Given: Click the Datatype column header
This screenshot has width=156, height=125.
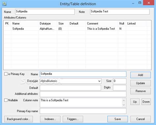Looking at the screenshot, I should [x=48, y=23].
